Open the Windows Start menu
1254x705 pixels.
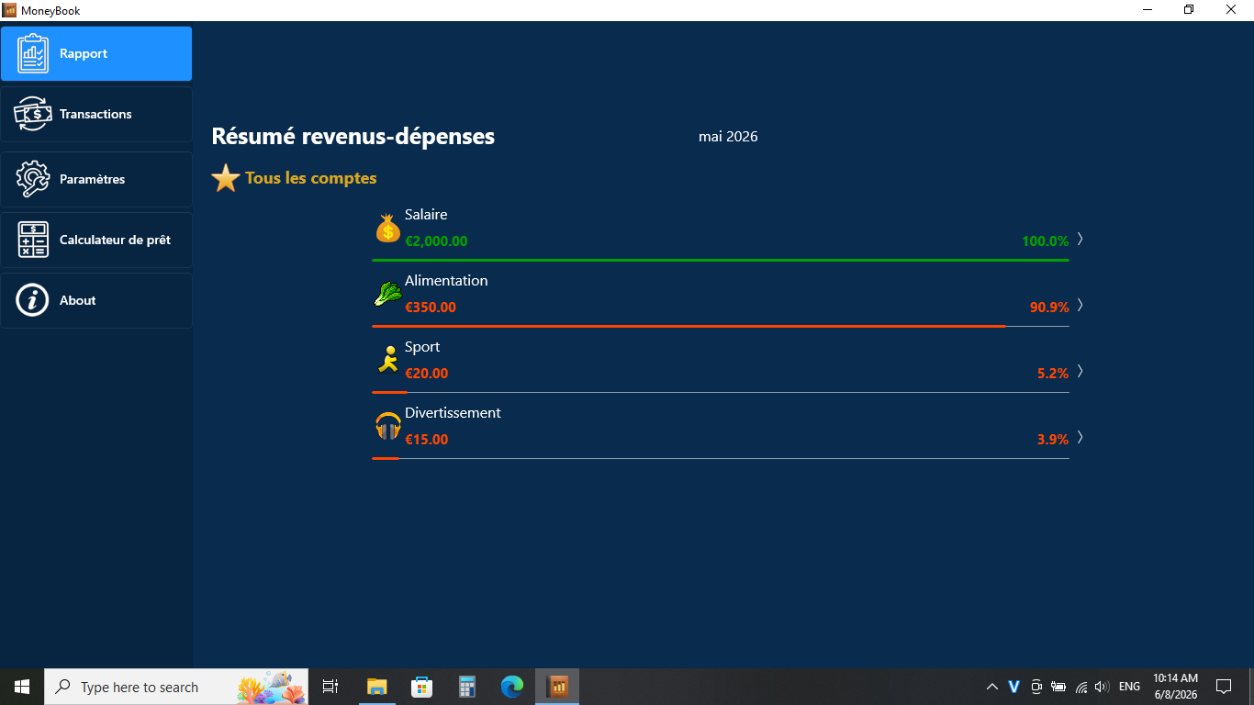(22, 687)
